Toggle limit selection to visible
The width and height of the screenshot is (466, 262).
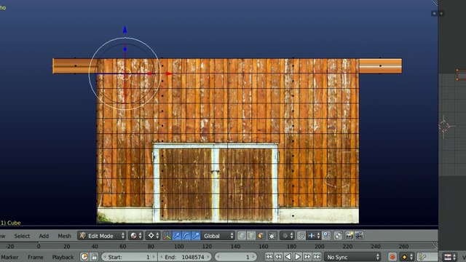point(272,236)
